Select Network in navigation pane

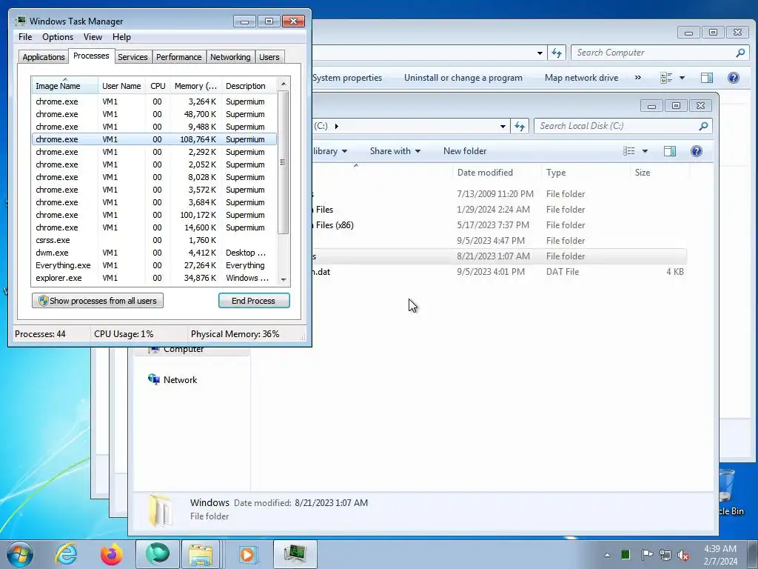[x=172, y=380]
